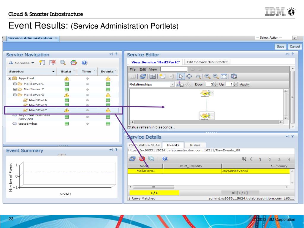The image size is (304, 228).
Task: Expand the MailServer1 tree node
Action: [15, 84]
